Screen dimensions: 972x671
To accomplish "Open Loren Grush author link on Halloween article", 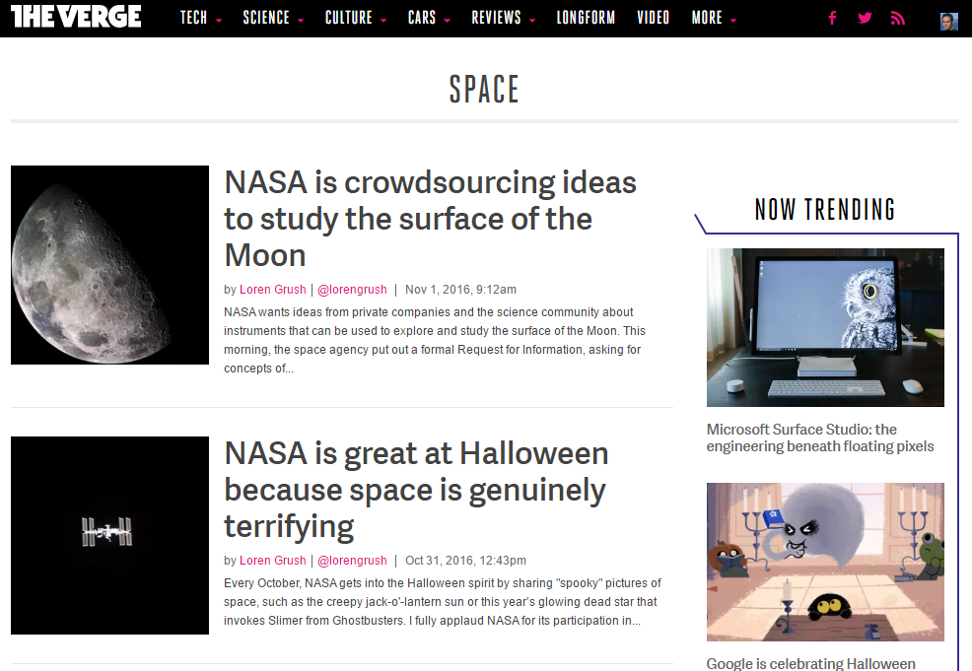I will 273,560.
